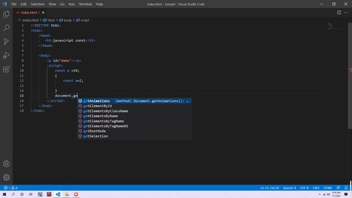The height and width of the screenshot is (198, 352).
Task: Open the notifications bell in status bar
Action: pyautogui.click(x=346, y=188)
